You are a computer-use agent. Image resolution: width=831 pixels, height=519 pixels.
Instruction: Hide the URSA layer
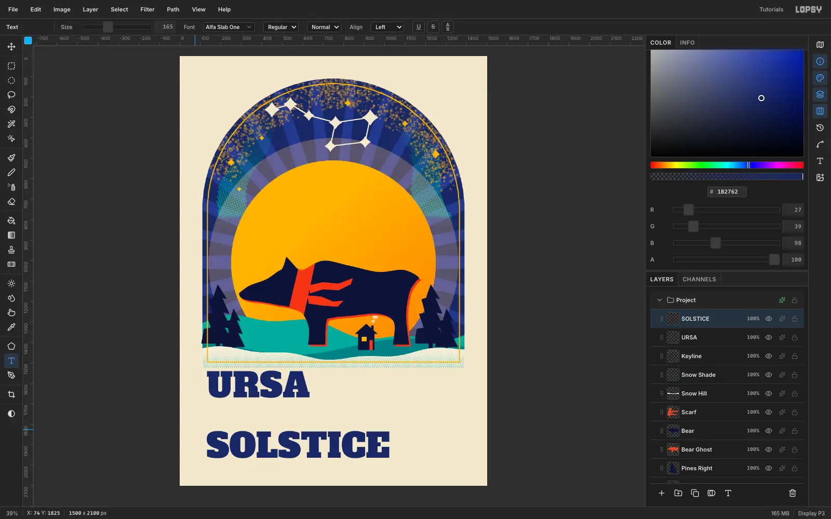coord(769,337)
